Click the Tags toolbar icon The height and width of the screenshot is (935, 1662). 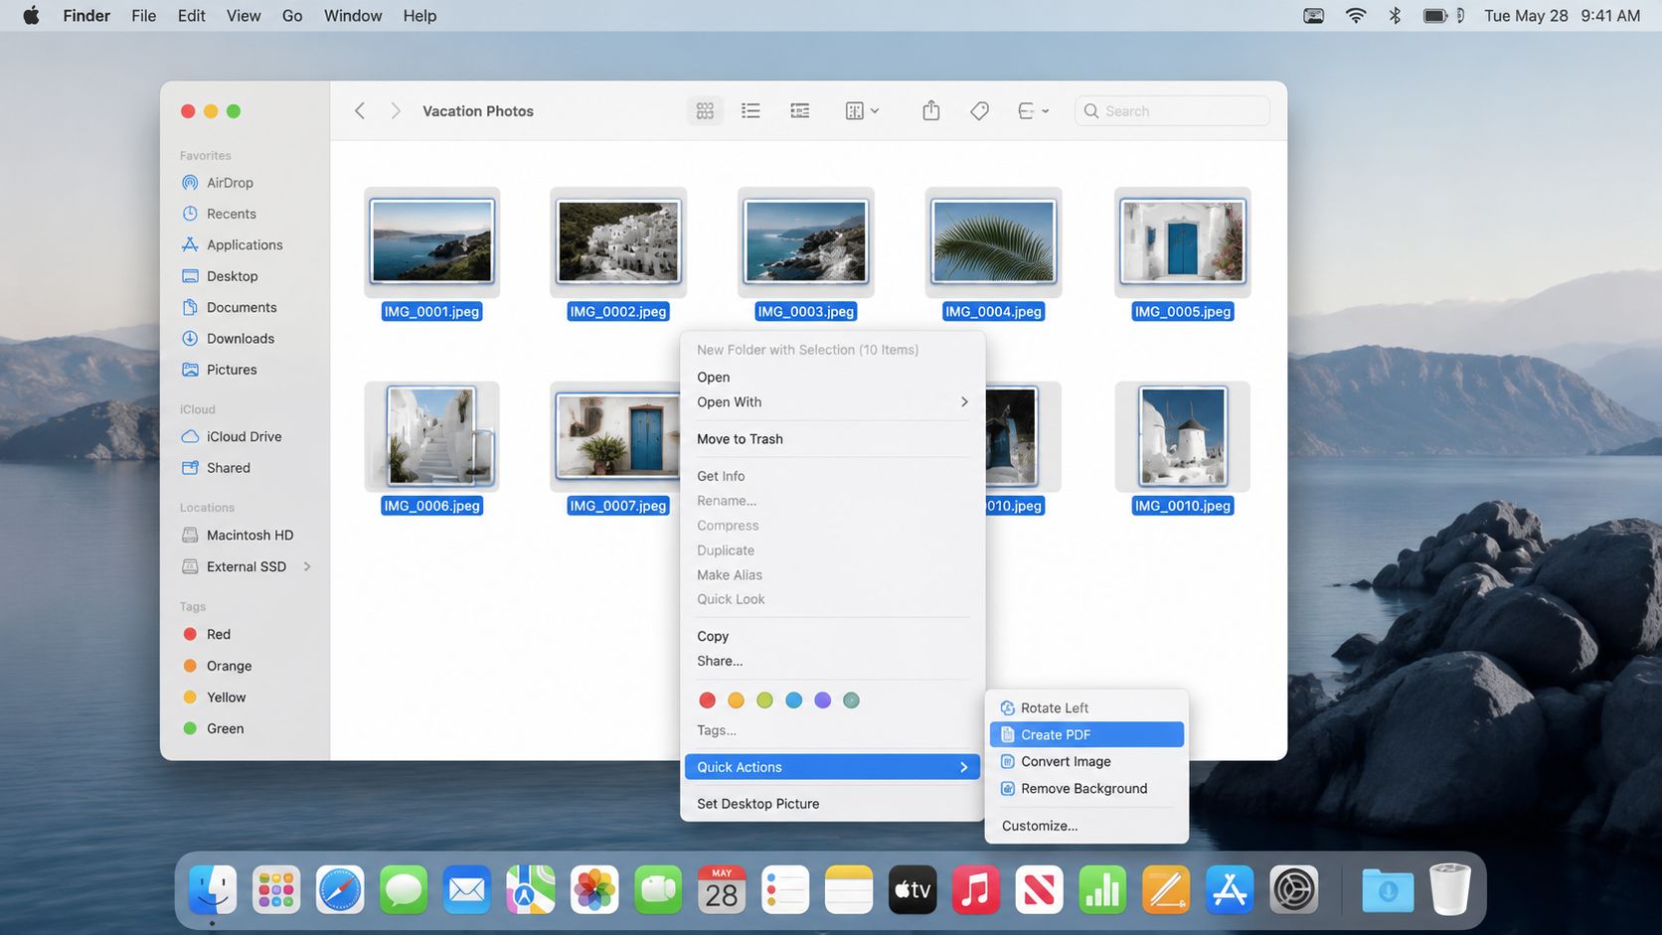point(979,111)
